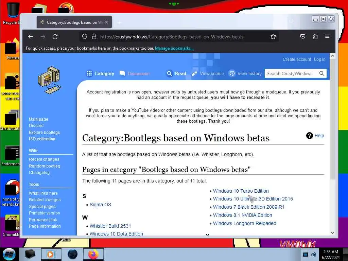Screen dimensions: 348x261
Task: Click the CrustyWindows computer logo
Action: click(50, 80)
